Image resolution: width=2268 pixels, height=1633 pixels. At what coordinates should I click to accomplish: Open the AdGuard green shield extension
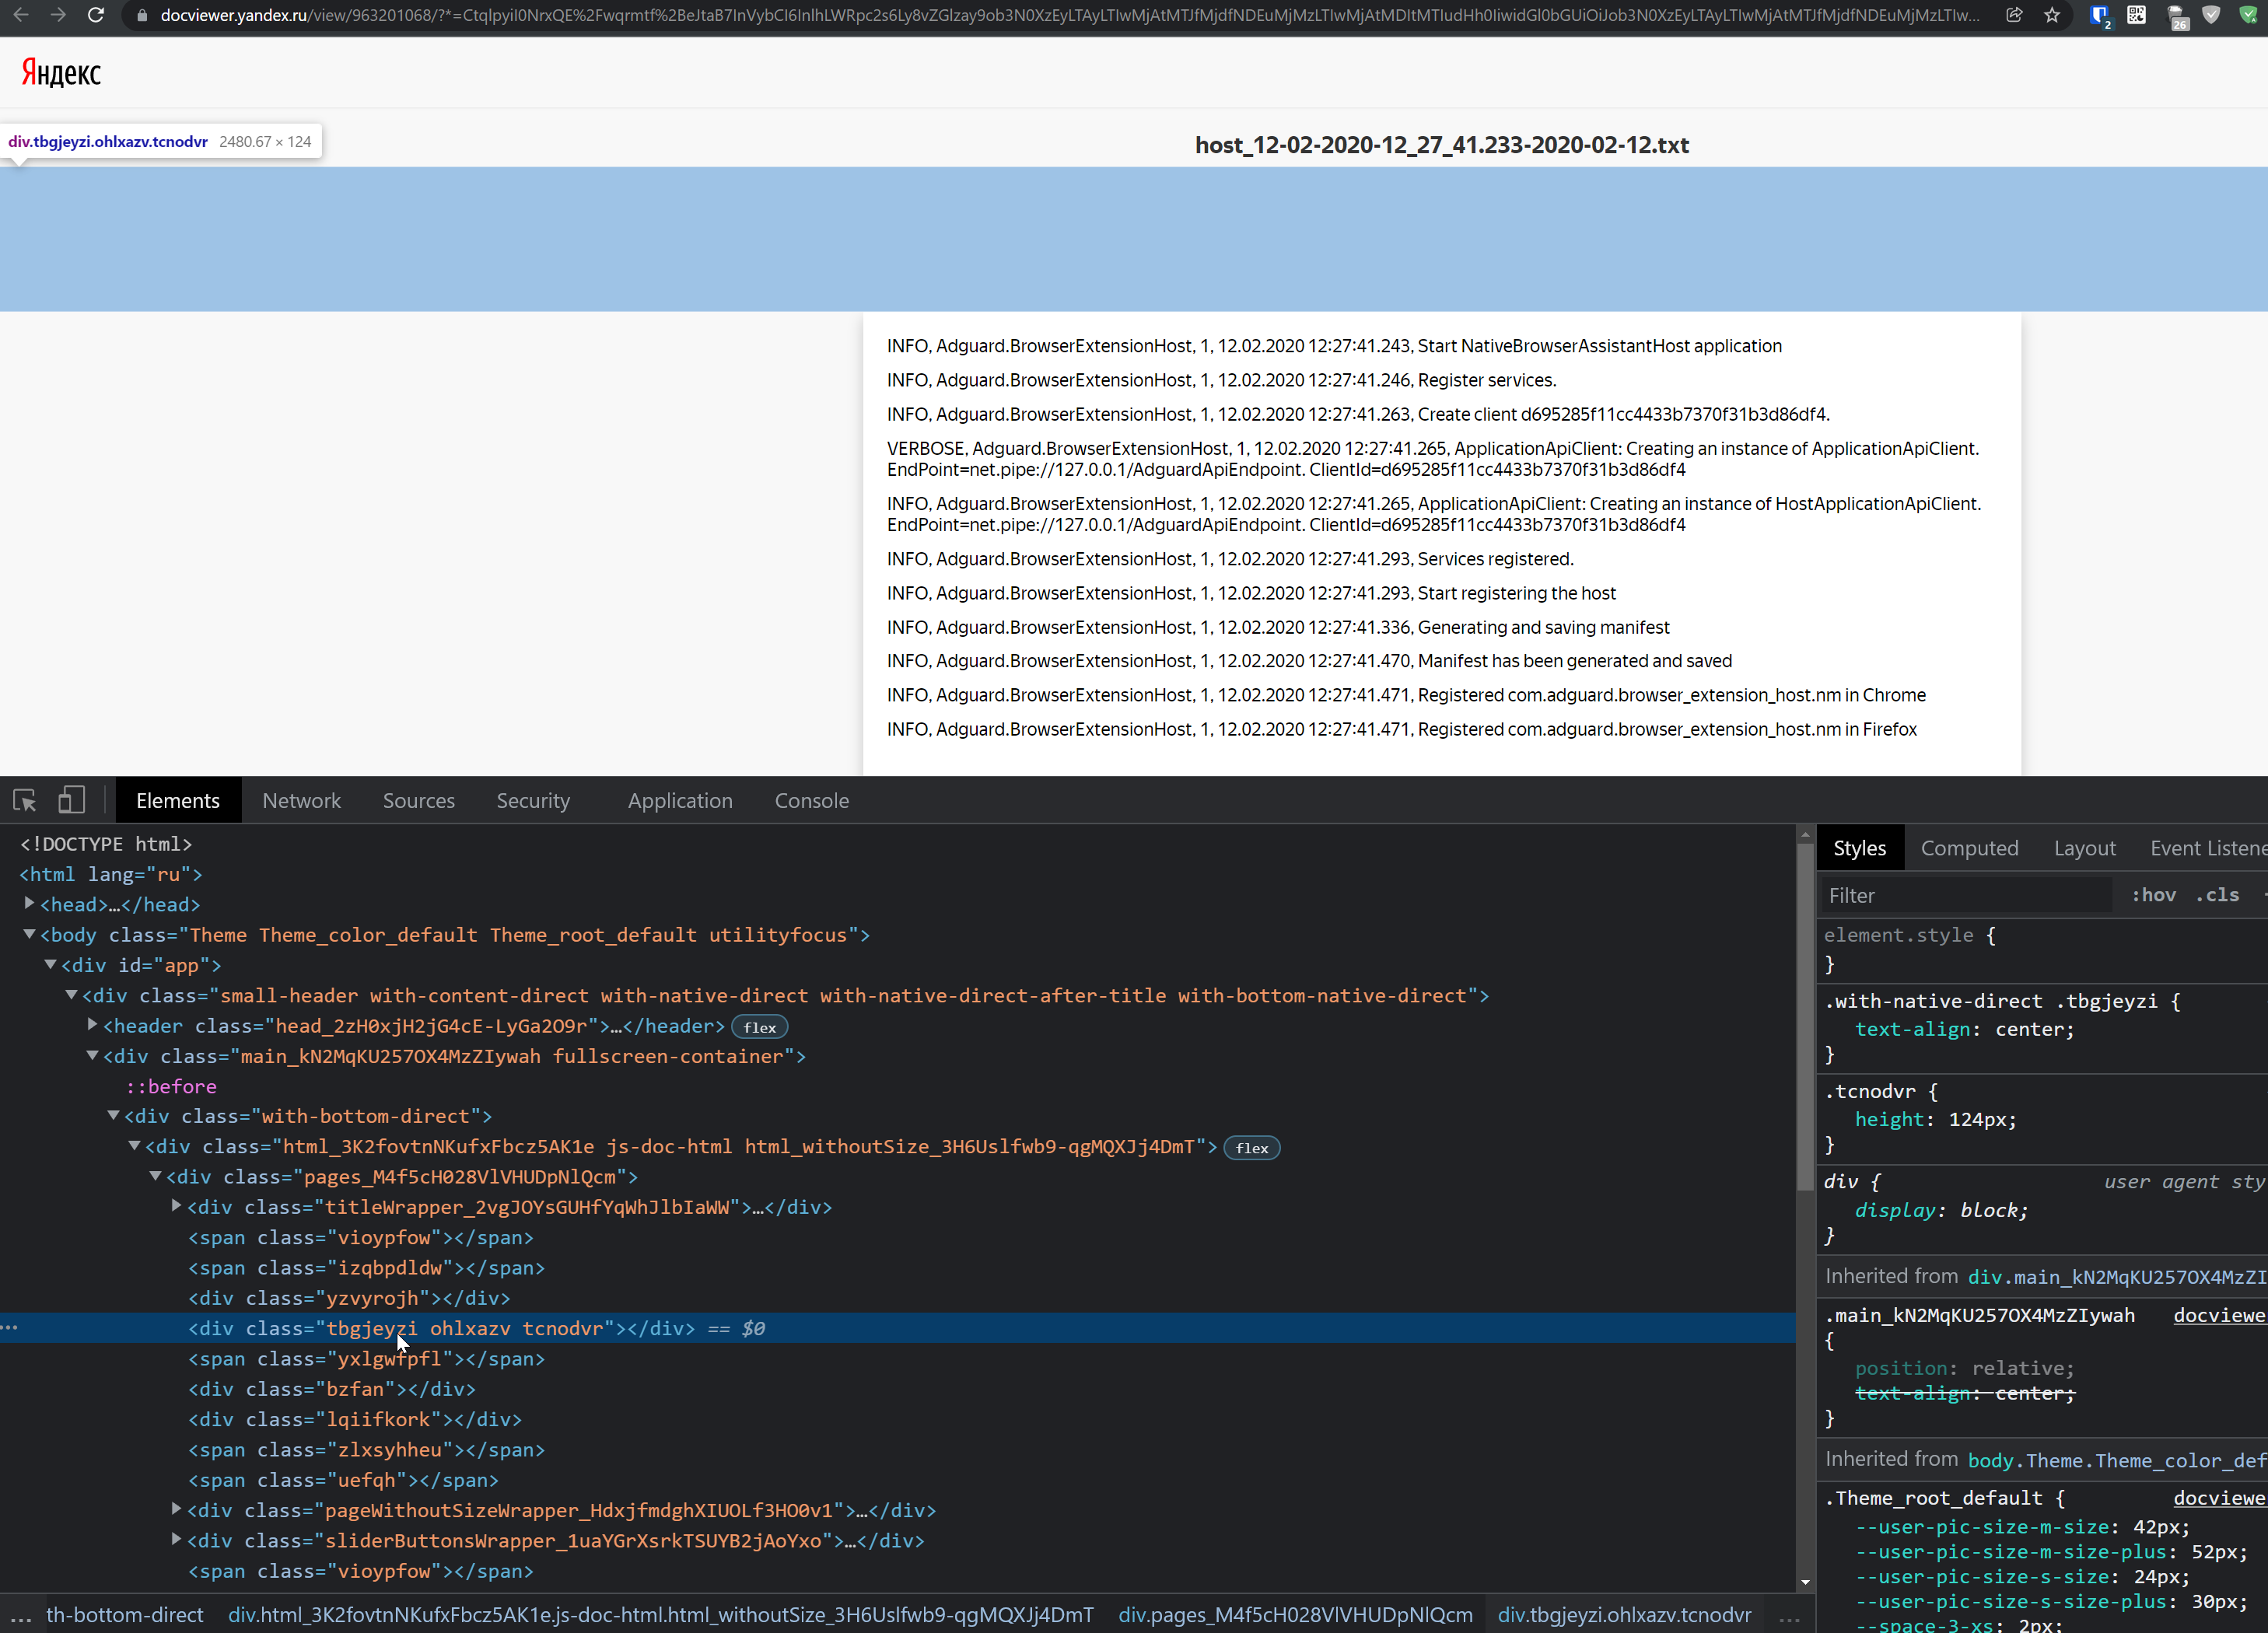(x=2247, y=16)
